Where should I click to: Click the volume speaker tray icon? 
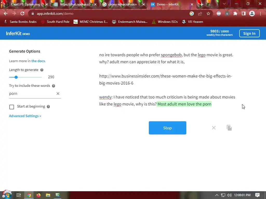(229, 195)
